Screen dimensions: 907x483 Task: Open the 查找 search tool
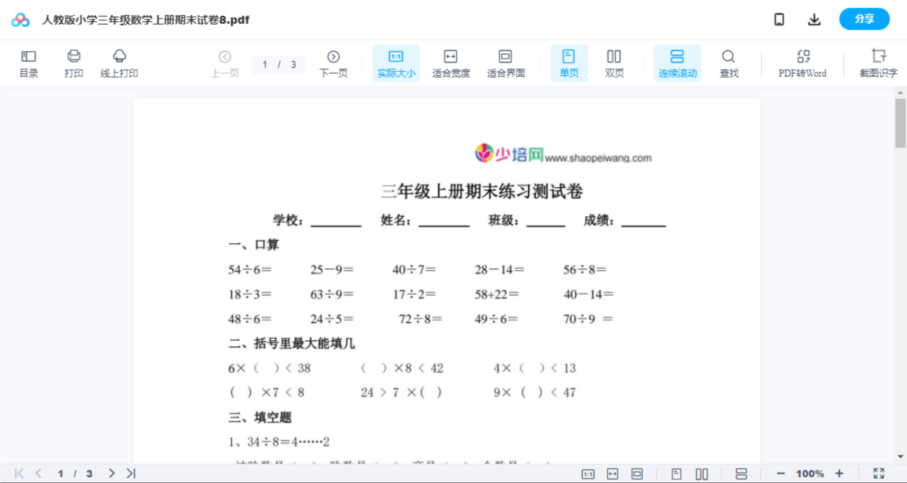tap(728, 63)
